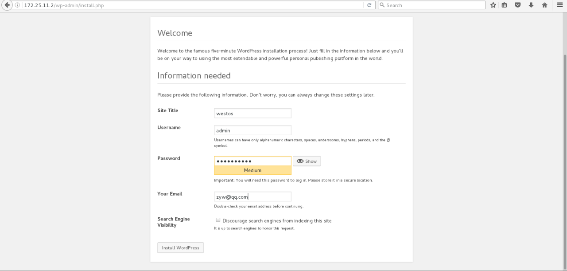
Task: Click the 'Important: You will need this password' note
Action: pos(293,181)
